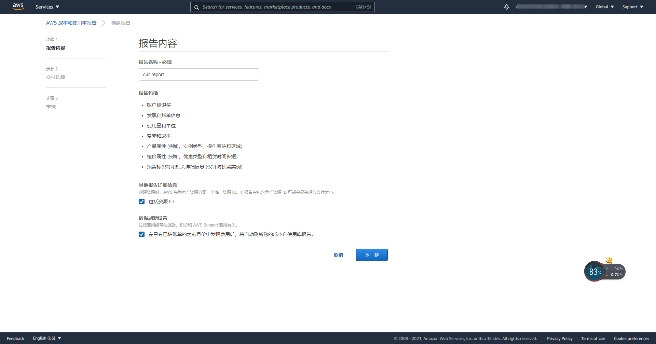Toggle the automatic report refresh checkbox
This screenshot has width=656, height=344.
pos(141,234)
